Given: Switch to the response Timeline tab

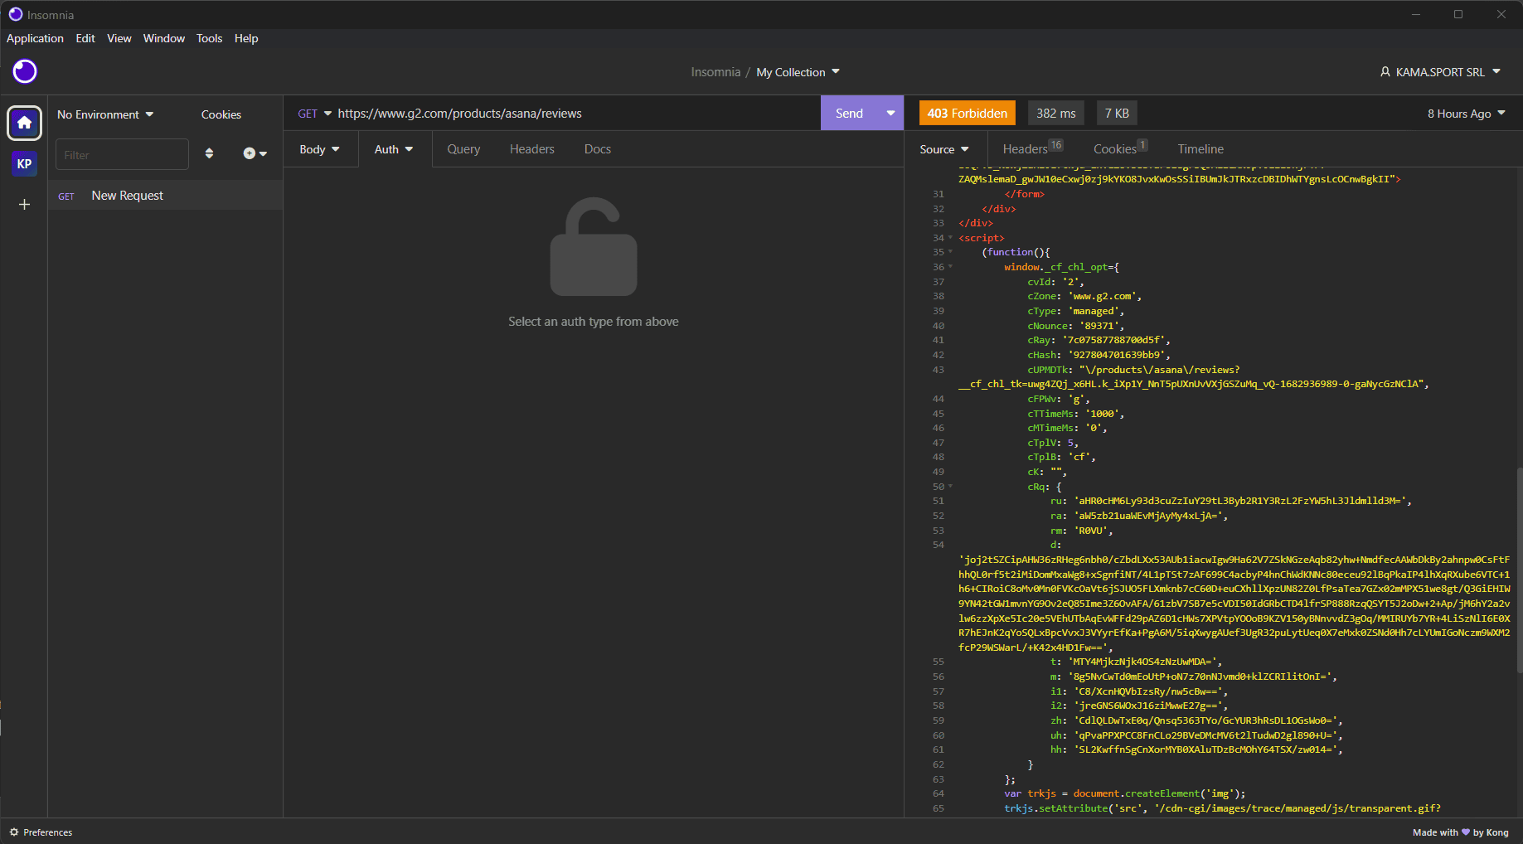Looking at the screenshot, I should coord(1200,149).
